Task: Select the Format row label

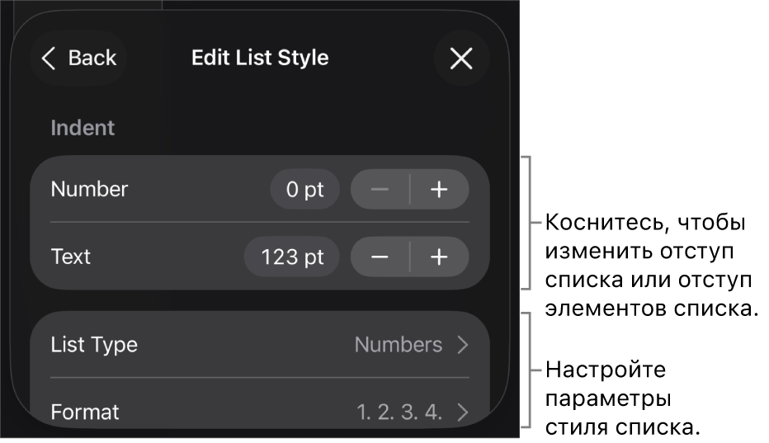Action: 85,412
